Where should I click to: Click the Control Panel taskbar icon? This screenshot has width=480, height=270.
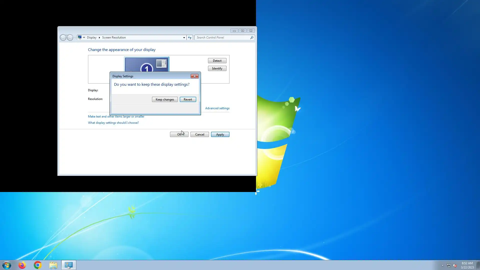(69, 265)
